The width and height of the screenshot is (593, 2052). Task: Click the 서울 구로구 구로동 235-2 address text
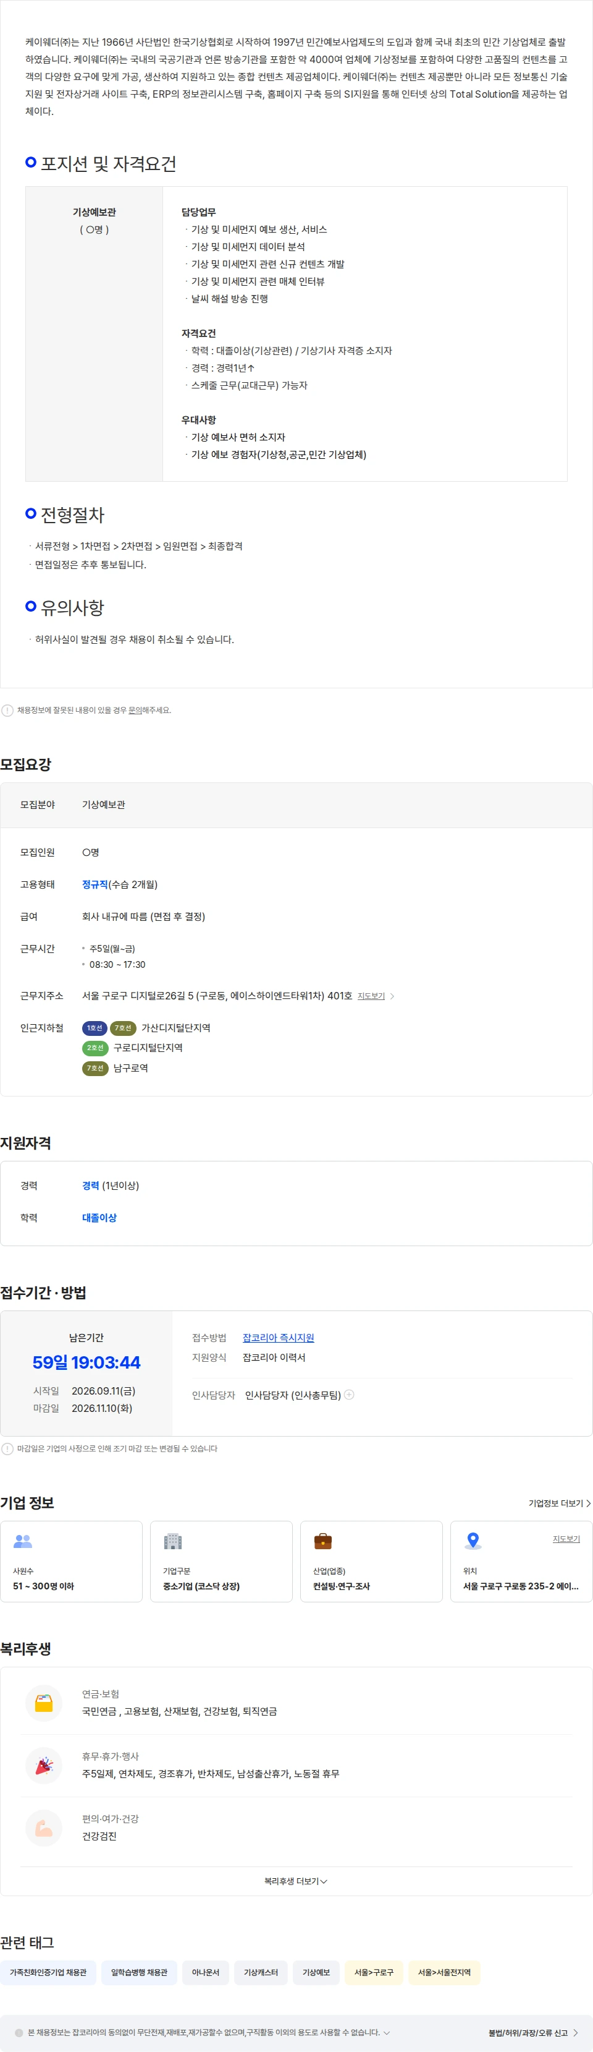click(521, 1585)
